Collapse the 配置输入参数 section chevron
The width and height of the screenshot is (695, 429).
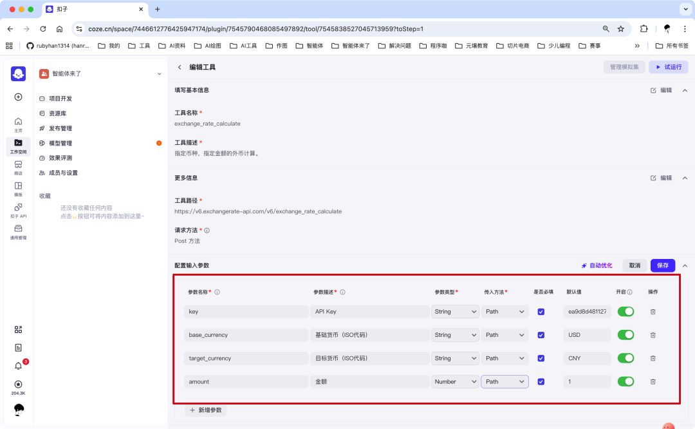(x=685, y=265)
